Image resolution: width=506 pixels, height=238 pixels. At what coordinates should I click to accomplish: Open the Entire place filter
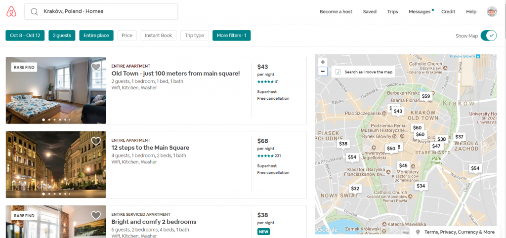(96, 36)
